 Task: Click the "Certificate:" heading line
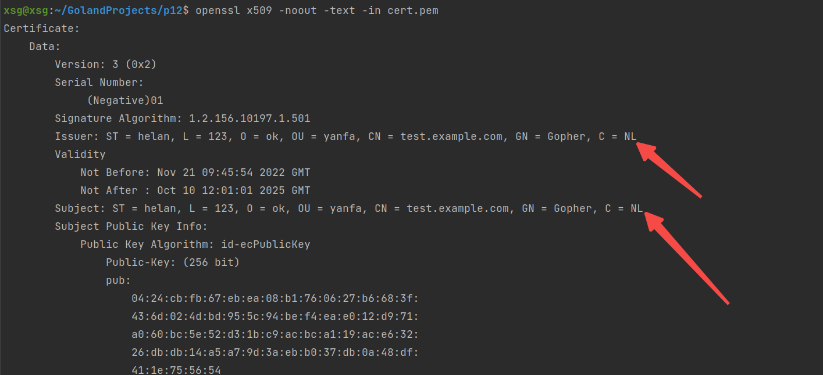(x=41, y=28)
